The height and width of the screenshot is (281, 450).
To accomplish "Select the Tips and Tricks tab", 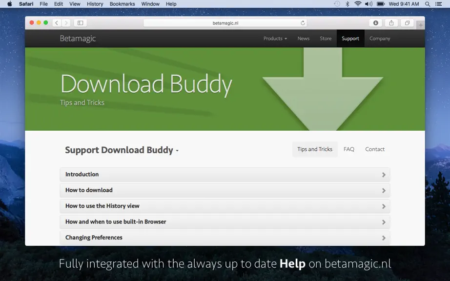I will point(315,149).
